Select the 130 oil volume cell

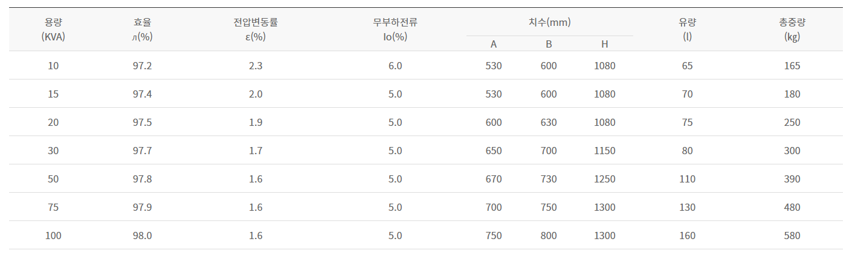[687, 207]
